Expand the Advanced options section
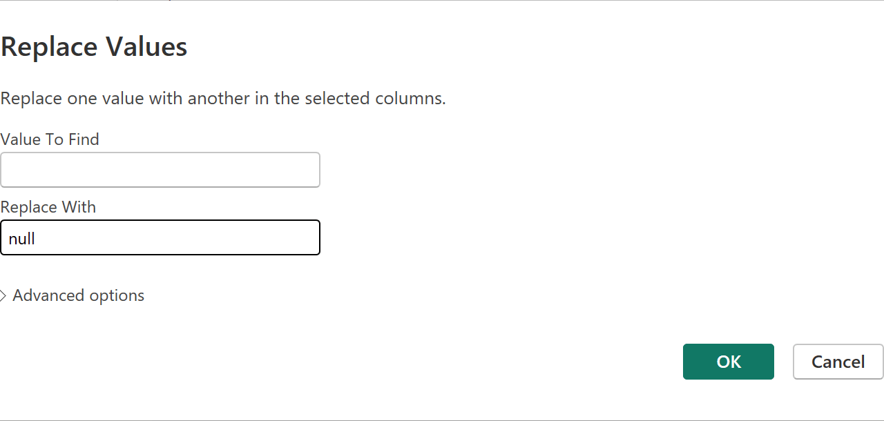 click(x=78, y=295)
